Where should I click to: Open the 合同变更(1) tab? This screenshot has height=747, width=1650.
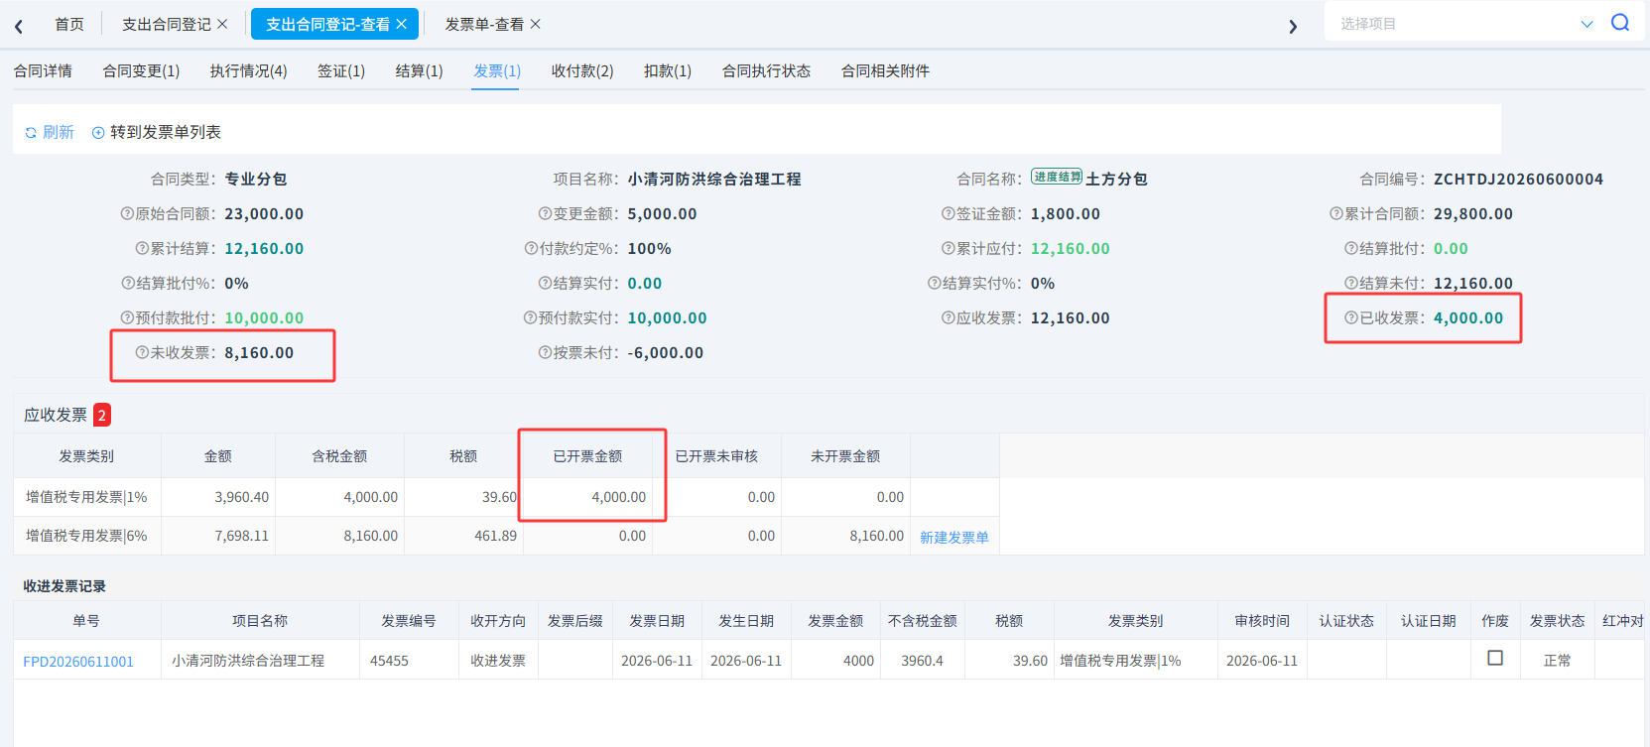(x=141, y=70)
